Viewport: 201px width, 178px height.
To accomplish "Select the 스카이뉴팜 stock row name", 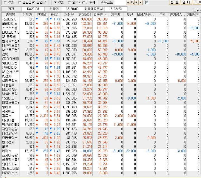I will [x=10, y=155].
